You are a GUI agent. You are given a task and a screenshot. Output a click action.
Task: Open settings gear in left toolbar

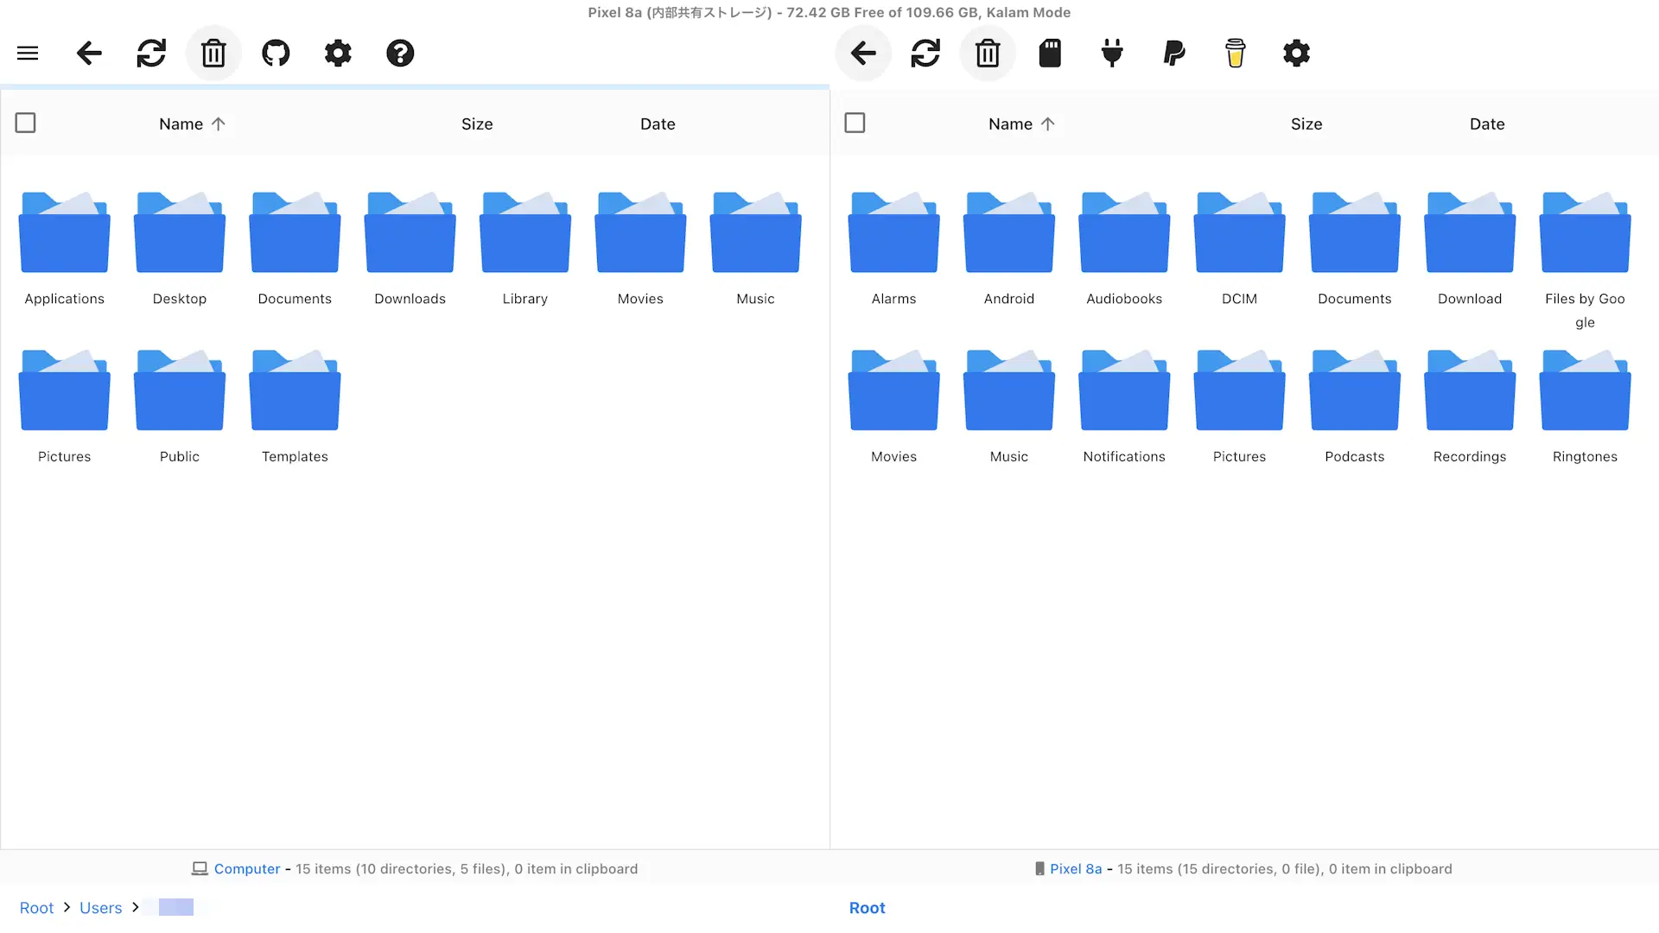point(338,54)
